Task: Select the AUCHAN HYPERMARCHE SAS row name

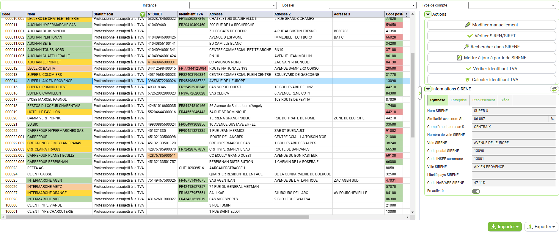Action: (59, 25)
